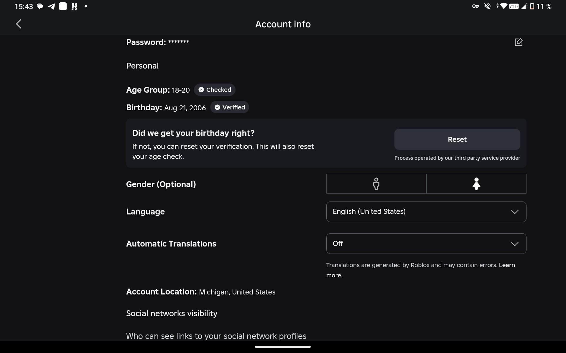Tap the Wi-Fi status icon
The height and width of the screenshot is (353, 566).
(x=504, y=6)
